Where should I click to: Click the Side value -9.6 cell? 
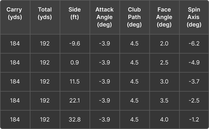75,43
